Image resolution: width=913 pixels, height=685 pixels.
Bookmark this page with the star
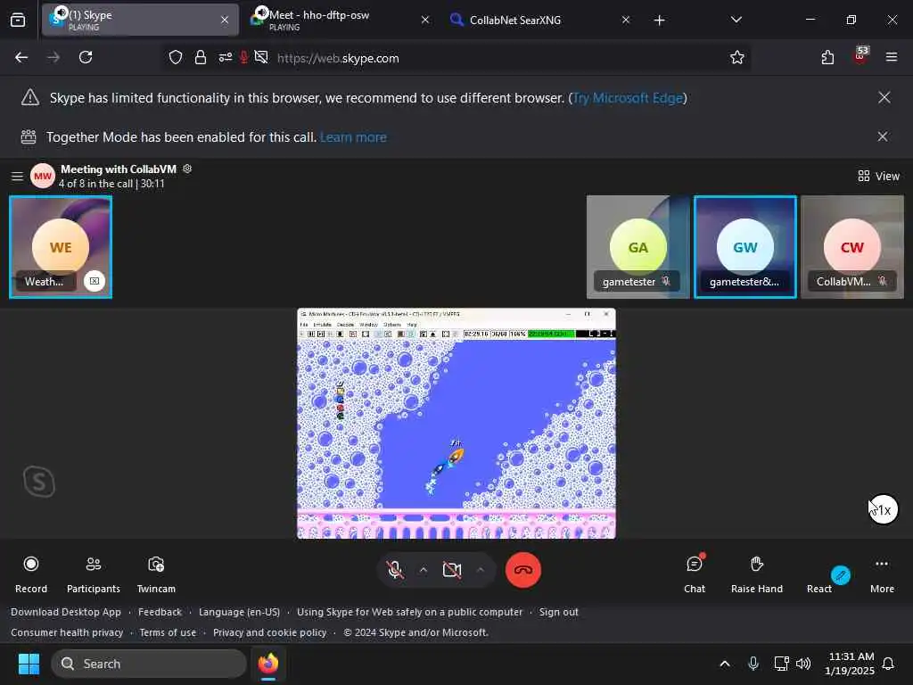pyautogui.click(x=737, y=57)
